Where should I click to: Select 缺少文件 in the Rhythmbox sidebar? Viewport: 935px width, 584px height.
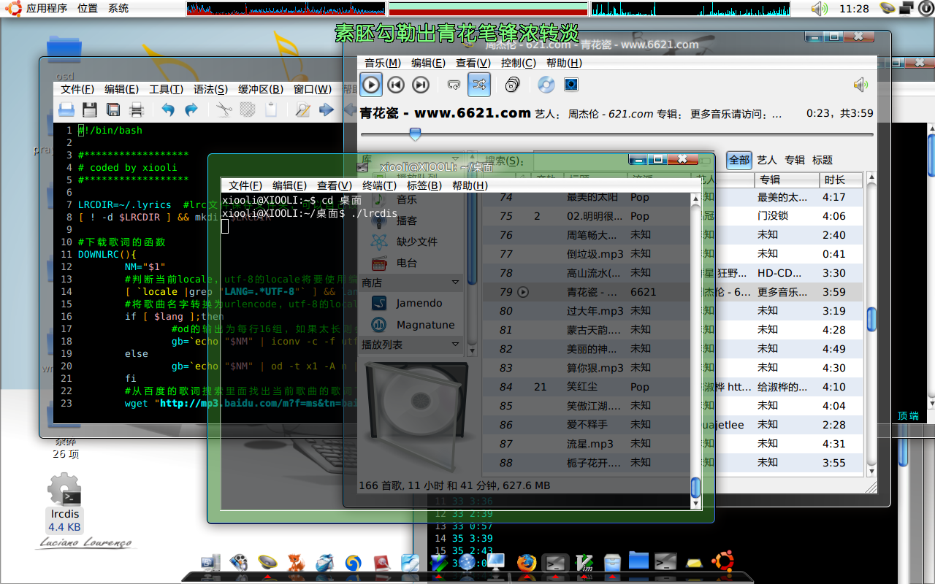(x=416, y=242)
